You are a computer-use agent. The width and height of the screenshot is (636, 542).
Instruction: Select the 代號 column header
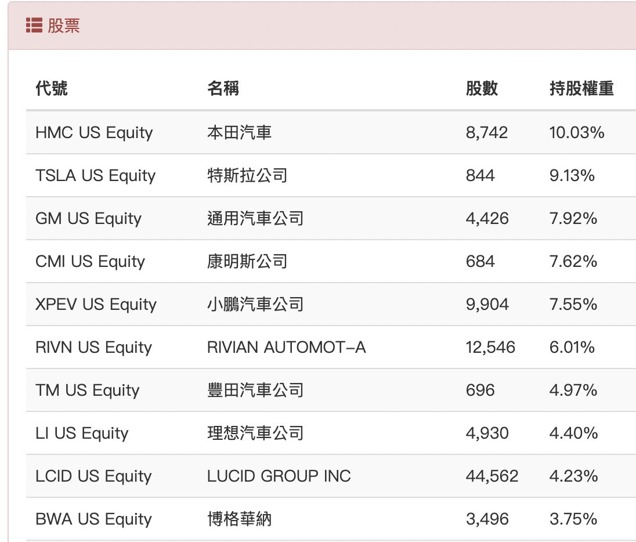click(x=52, y=88)
